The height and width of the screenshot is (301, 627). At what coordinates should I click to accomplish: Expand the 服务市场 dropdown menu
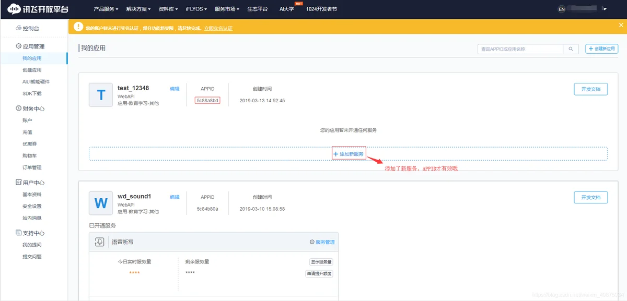(227, 9)
